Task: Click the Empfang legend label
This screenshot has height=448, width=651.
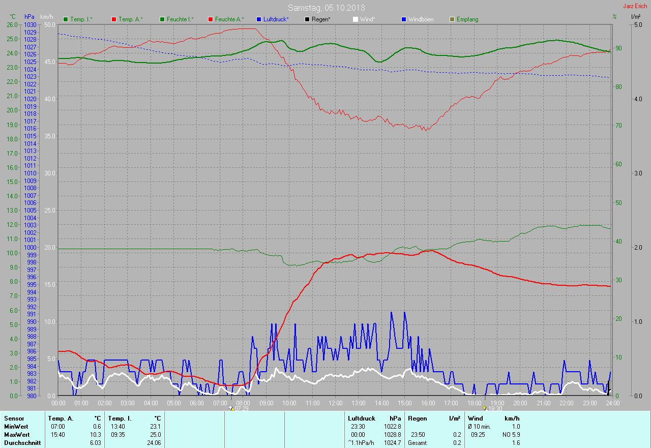Action: (x=467, y=19)
